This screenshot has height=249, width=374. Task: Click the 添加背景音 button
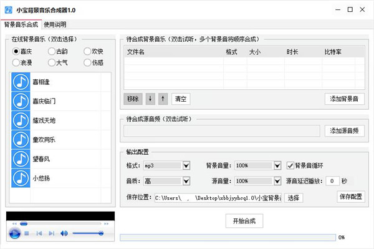click(345, 99)
